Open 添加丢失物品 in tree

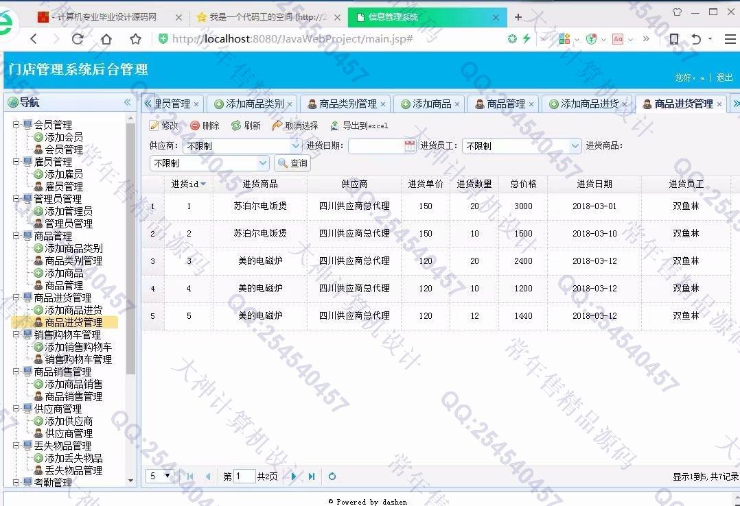(73, 458)
